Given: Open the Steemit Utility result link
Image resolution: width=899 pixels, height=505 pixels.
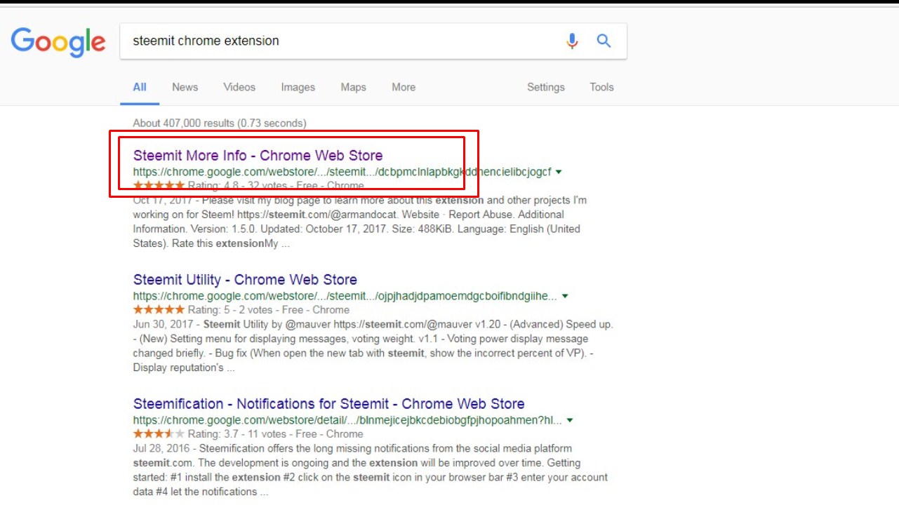Looking at the screenshot, I should 245,280.
